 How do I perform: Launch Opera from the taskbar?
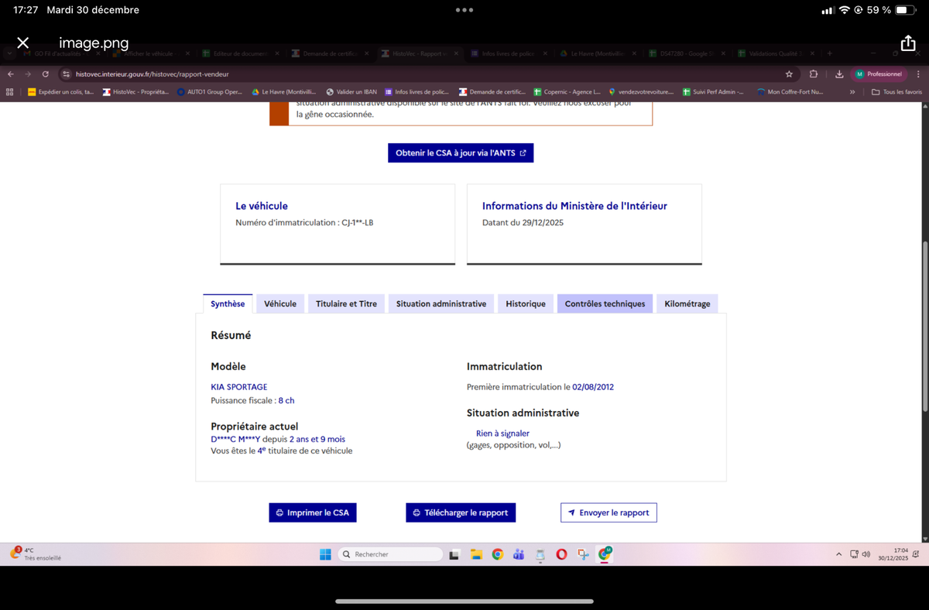click(561, 554)
